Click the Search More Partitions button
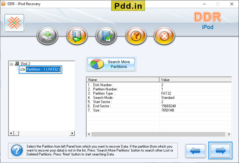Viewport: 239px width, 163px height. tap(111, 64)
